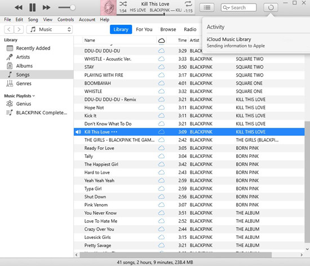Open the View menu
Screen dimensions: 310x266
tap(48, 20)
